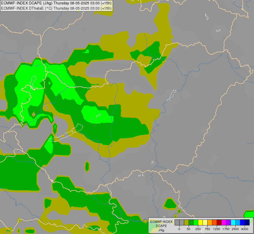
Task: Pick the bright yellow legend swatch
Action: [x=200, y=222]
